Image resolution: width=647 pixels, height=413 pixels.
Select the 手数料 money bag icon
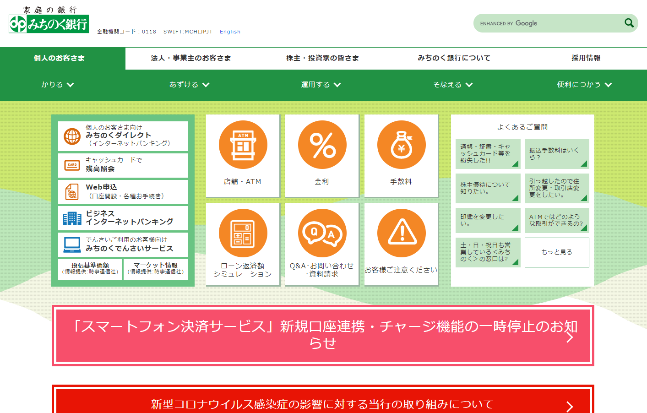pyautogui.click(x=401, y=145)
